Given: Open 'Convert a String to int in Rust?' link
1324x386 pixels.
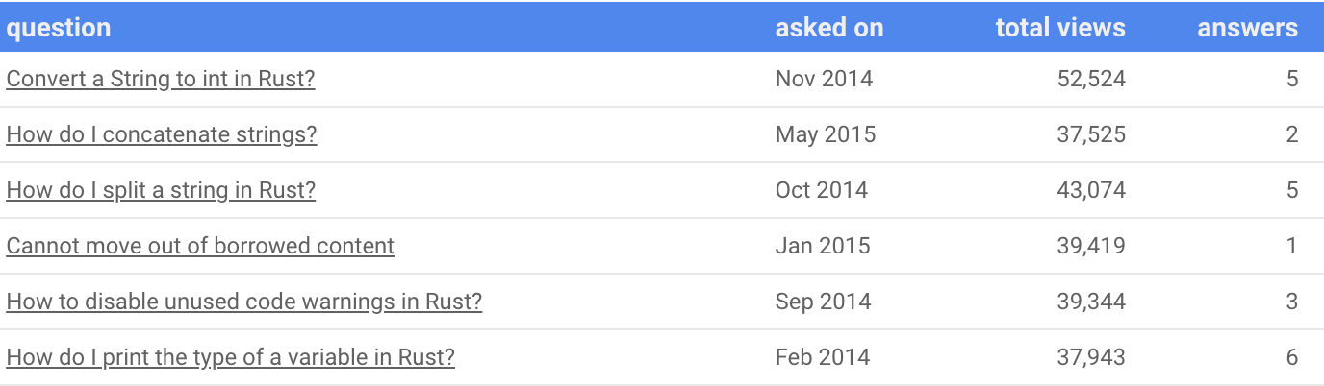Looking at the screenshot, I should coord(161,79).
